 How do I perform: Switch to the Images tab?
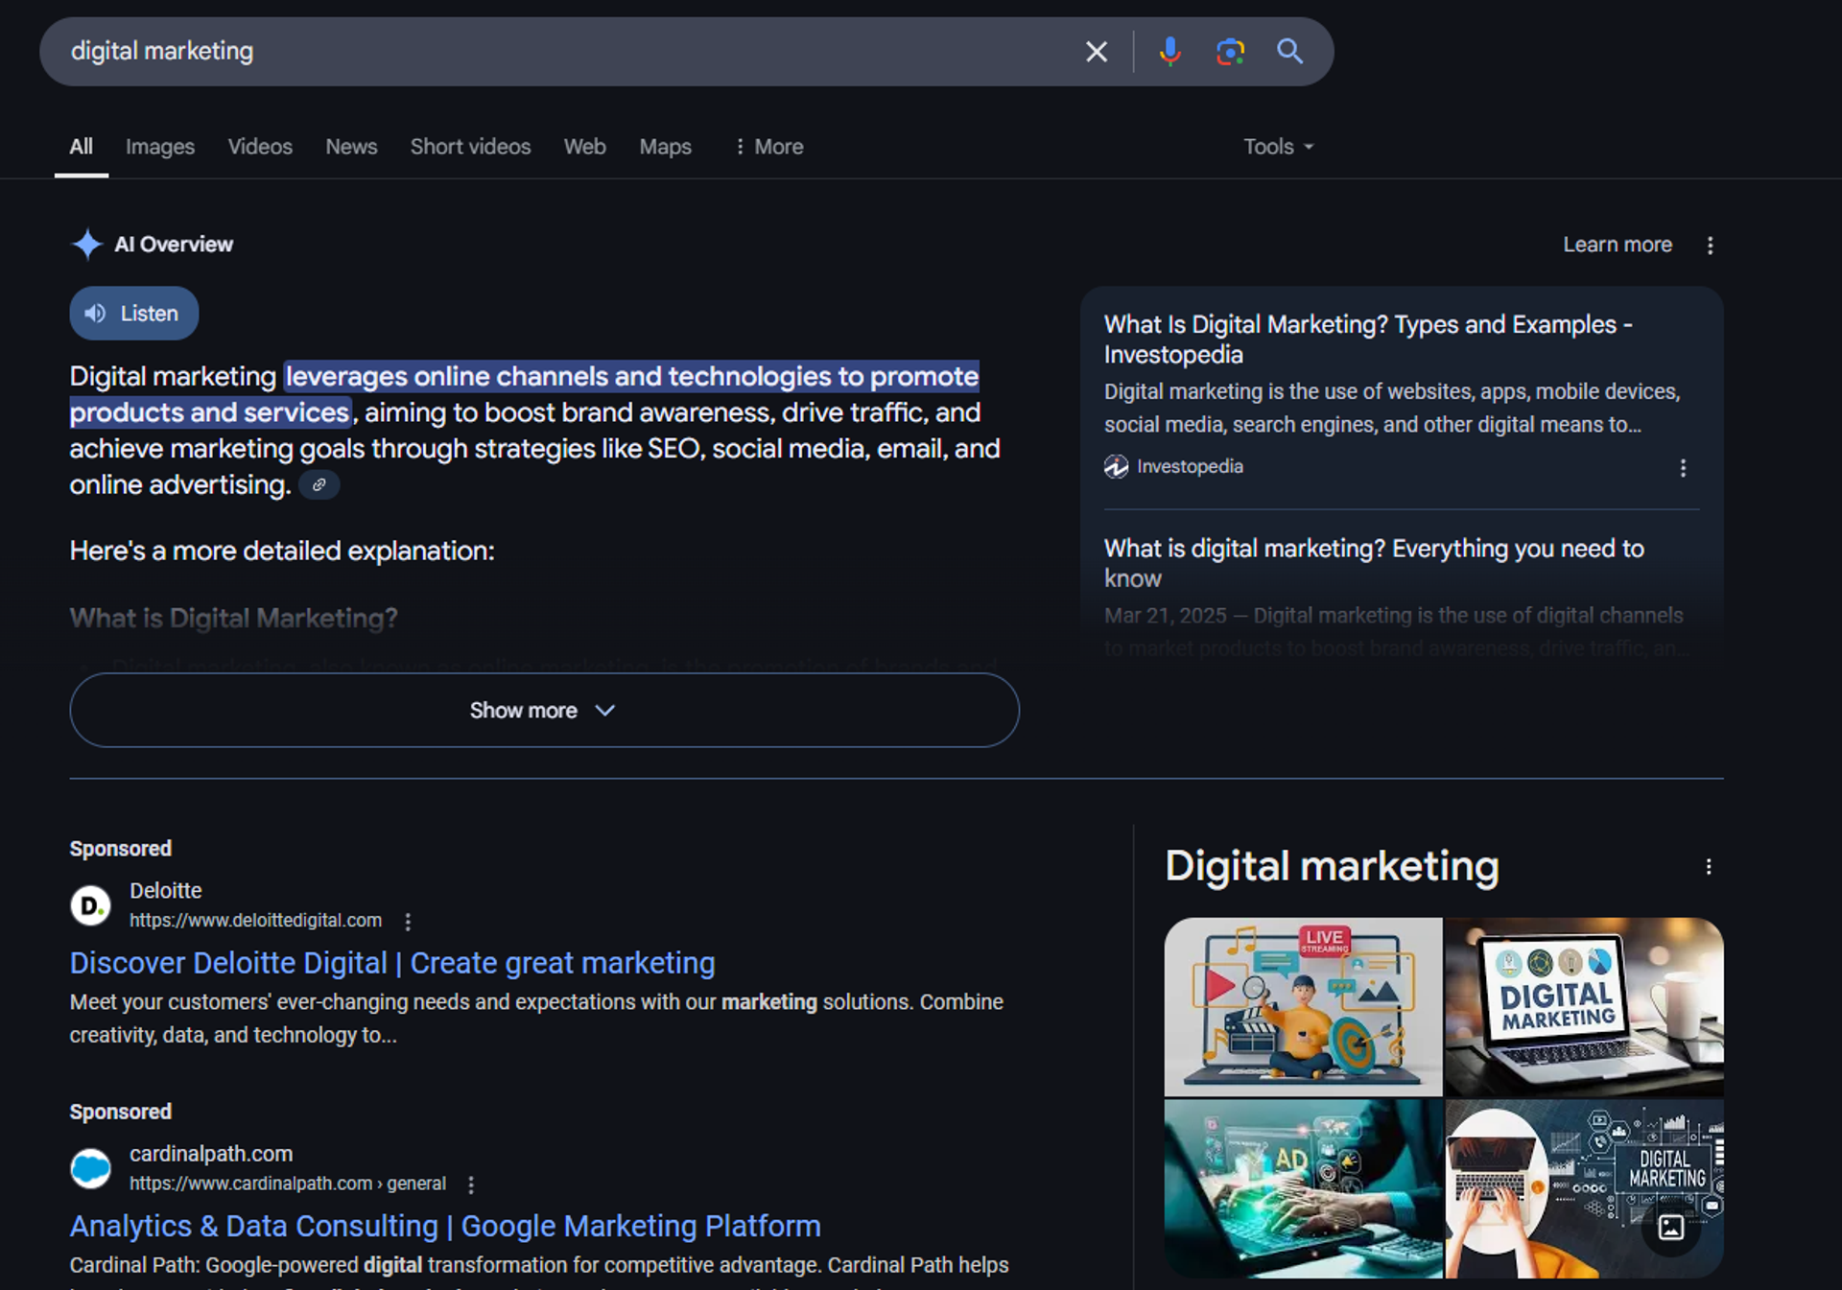[160, 147]
